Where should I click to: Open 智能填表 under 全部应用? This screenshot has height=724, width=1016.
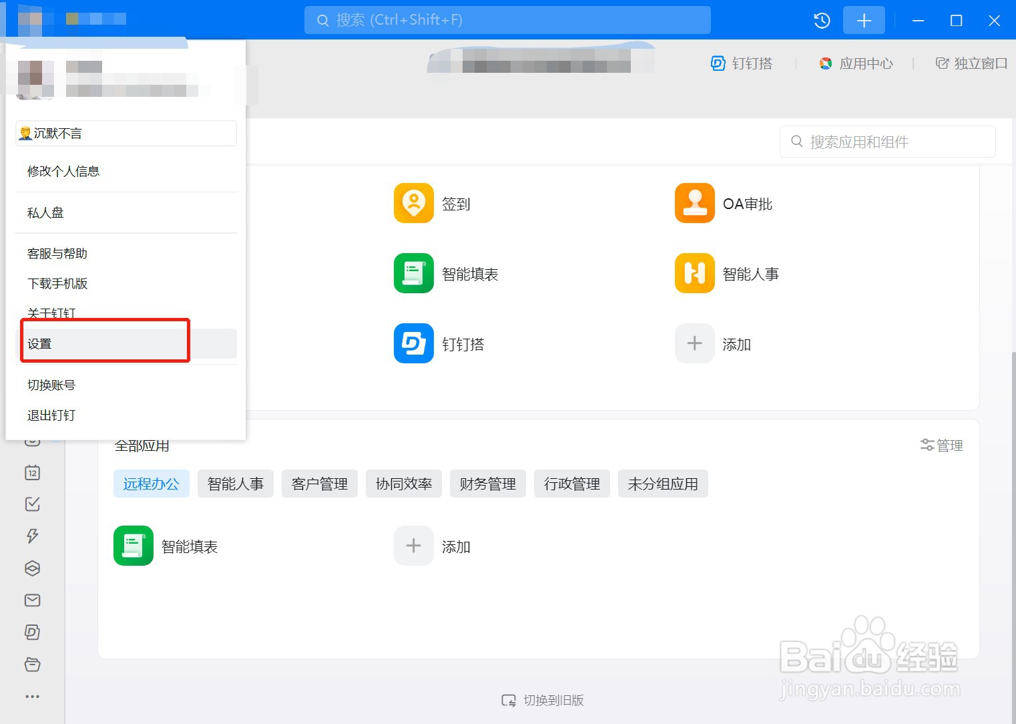133,546
